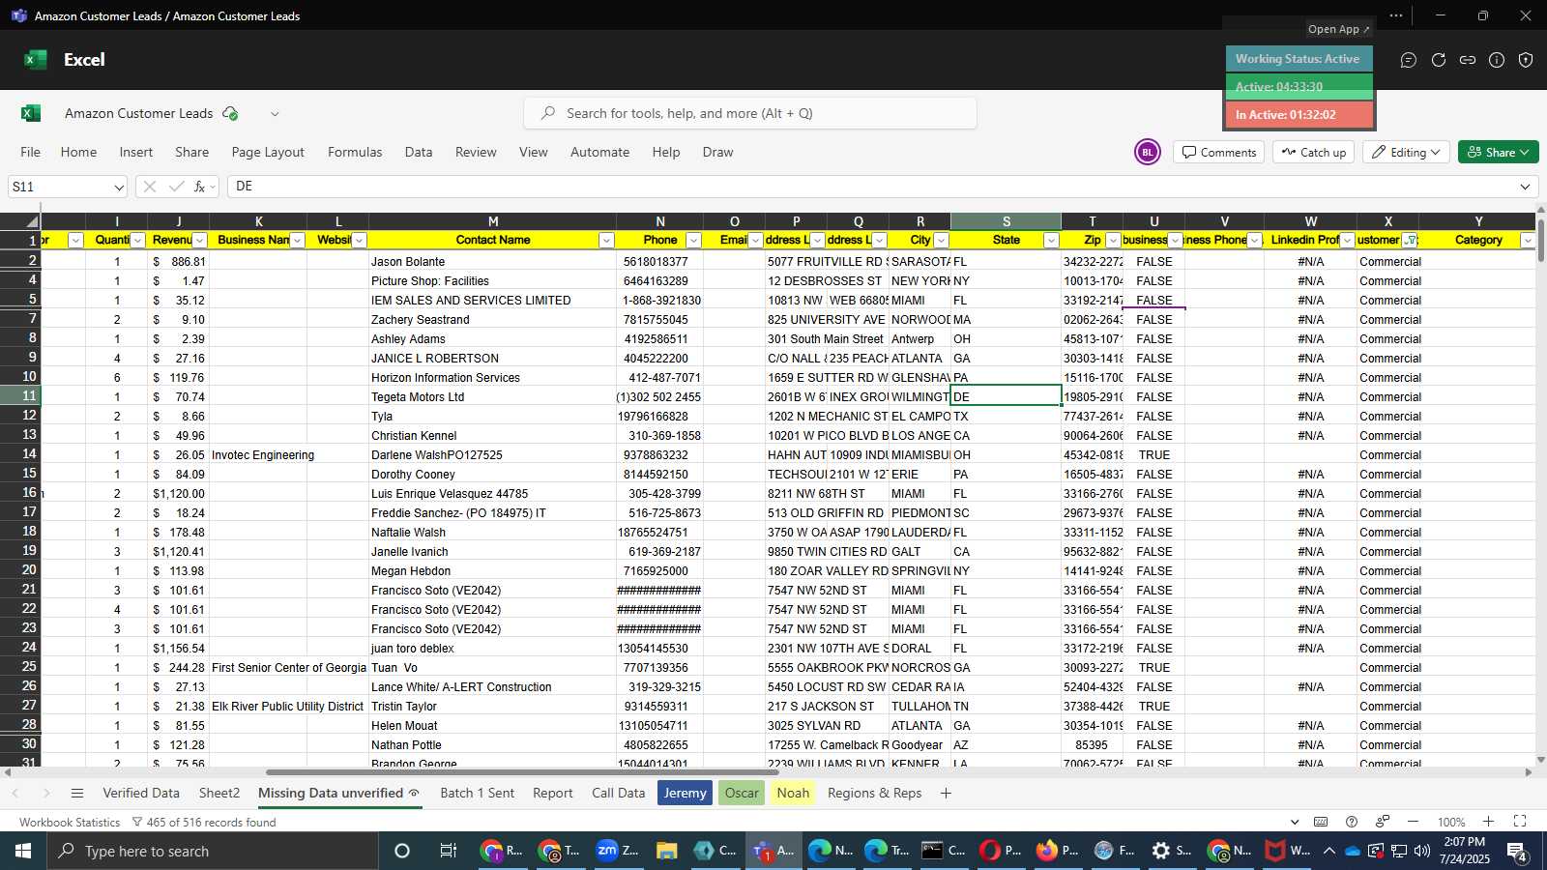Click the Open App link

click(1338, 29)
